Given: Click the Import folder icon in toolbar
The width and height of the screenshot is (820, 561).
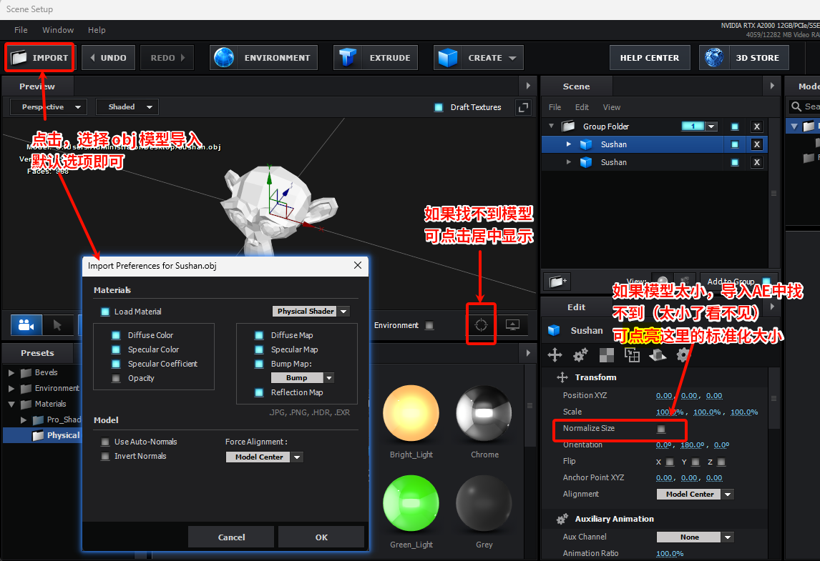Looking at the screenshot, I should [x=19, y=57].
